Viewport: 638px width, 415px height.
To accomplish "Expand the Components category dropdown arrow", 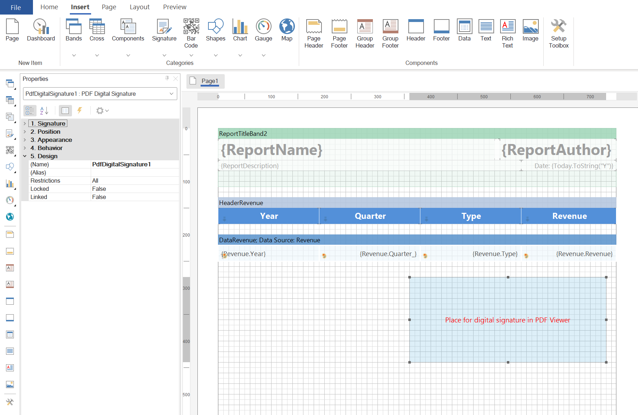I will pyautogui.click(x=128, y=55).
